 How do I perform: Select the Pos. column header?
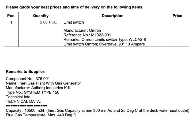[11, 16]
